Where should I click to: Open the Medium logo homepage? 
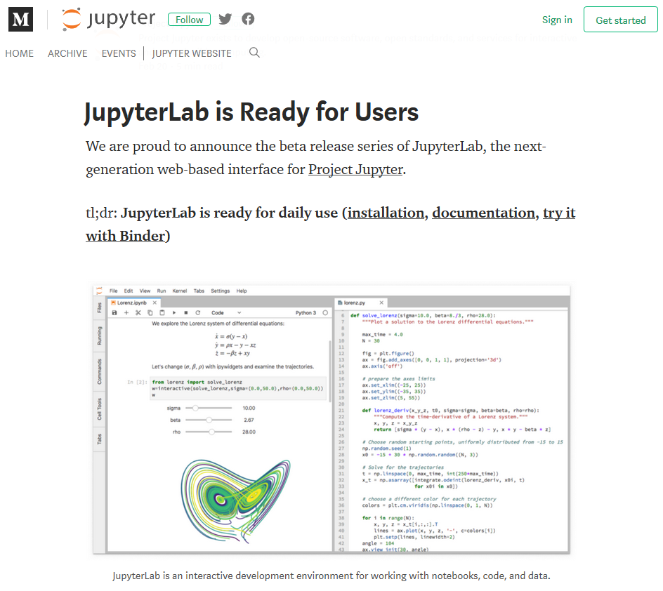pyautogui.click(x=20, y=20)
